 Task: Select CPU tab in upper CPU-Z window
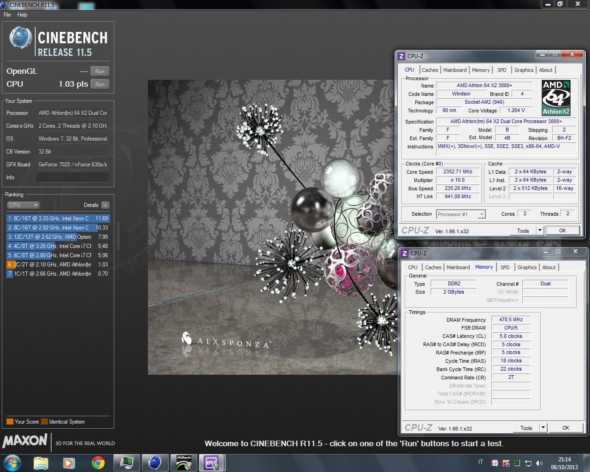409,70
